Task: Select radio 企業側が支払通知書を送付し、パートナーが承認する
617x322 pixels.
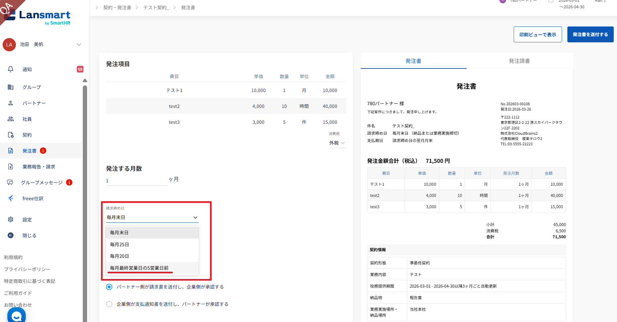Action: pyautogui.click(x=109, y=304)
